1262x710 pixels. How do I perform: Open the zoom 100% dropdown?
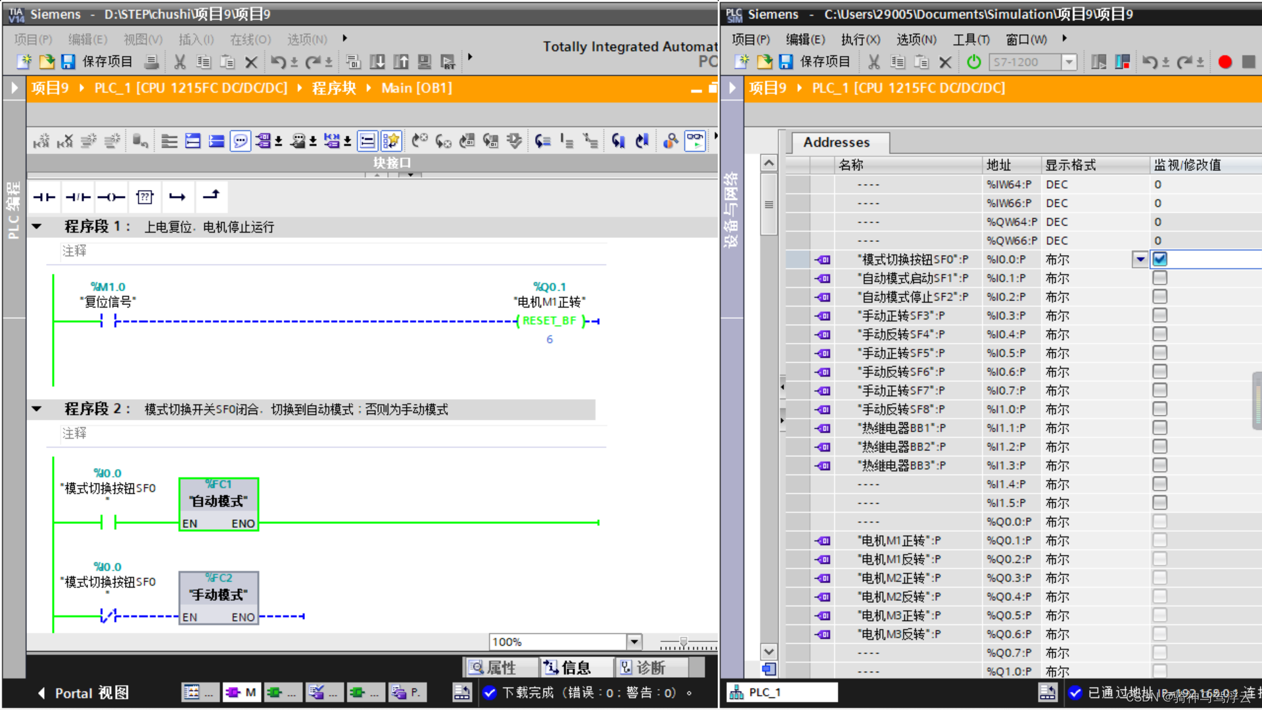634,642
